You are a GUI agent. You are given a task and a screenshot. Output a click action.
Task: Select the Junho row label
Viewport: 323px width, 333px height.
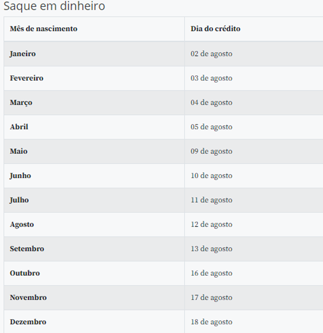coord(20,176)
